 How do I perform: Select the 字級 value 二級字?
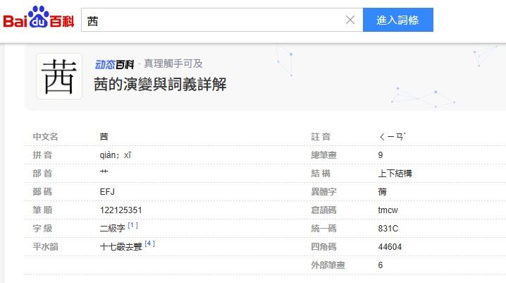(112, 229)
